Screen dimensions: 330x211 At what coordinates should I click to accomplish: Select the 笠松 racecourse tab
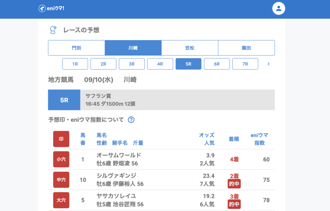point(190,48)
